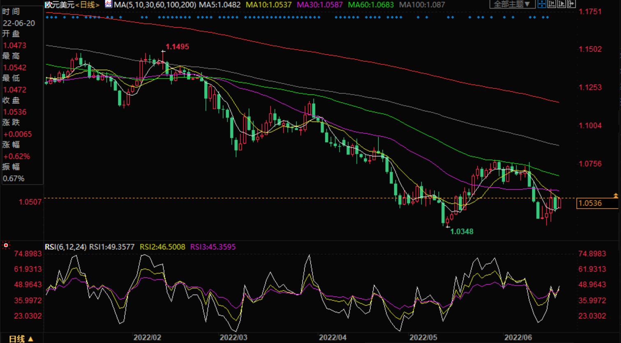Click the red sun icon beside RSI panel

pyautogui.click(x=6, y=245)
